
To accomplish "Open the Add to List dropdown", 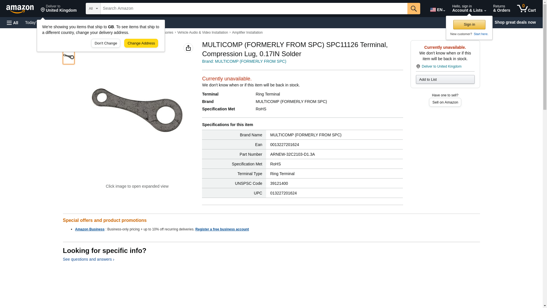I will click(x=445, y=80).
